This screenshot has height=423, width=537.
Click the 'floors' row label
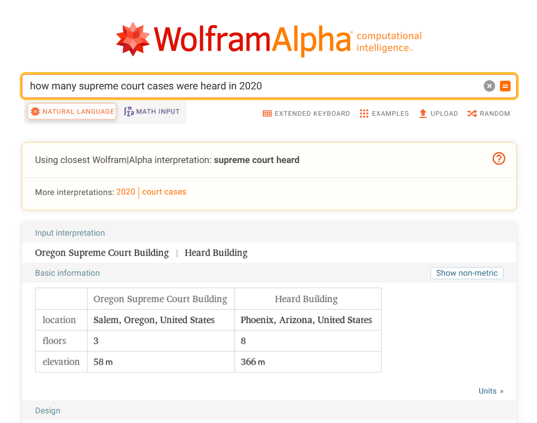pos(54,341)
